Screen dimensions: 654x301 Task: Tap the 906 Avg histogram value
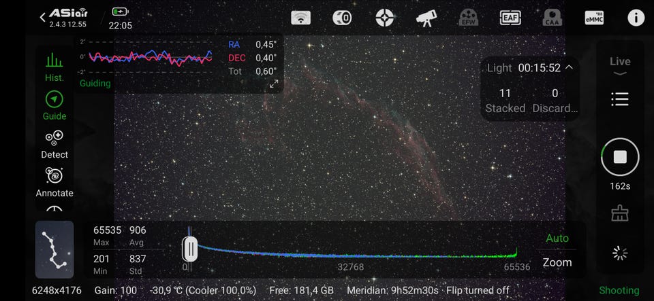(138, 235)
